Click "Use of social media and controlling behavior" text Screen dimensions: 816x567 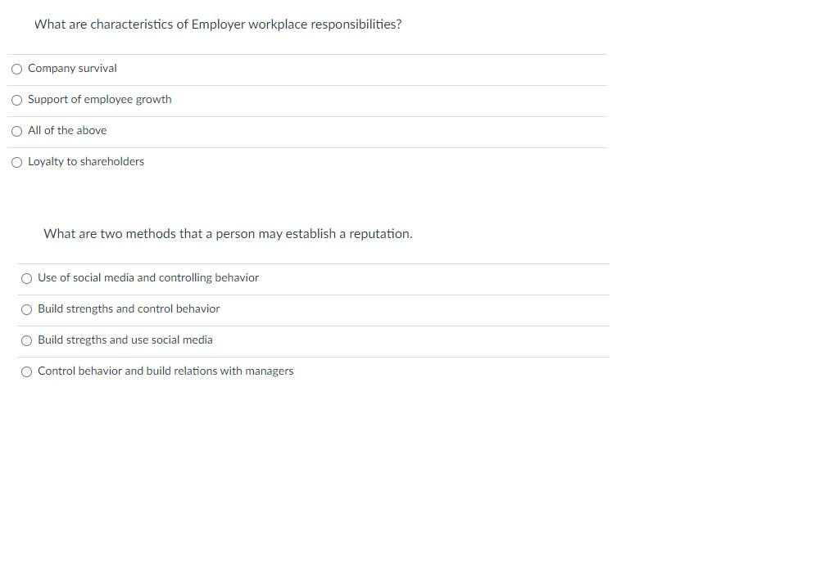click(x=147, y=278)
